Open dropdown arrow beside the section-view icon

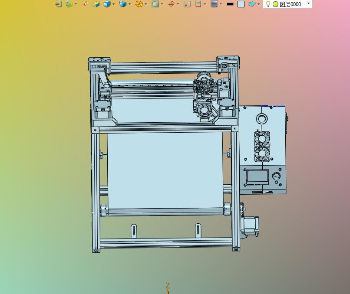point(162,4)
